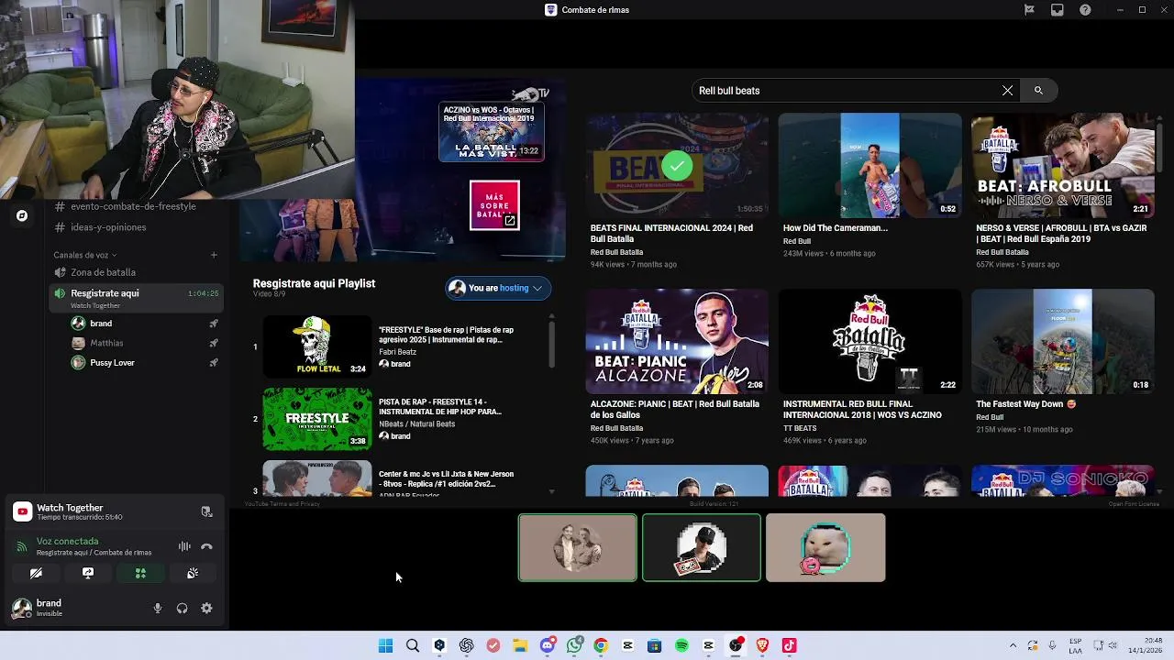Open Discord help question mark icon

(x=1085, y=10)
